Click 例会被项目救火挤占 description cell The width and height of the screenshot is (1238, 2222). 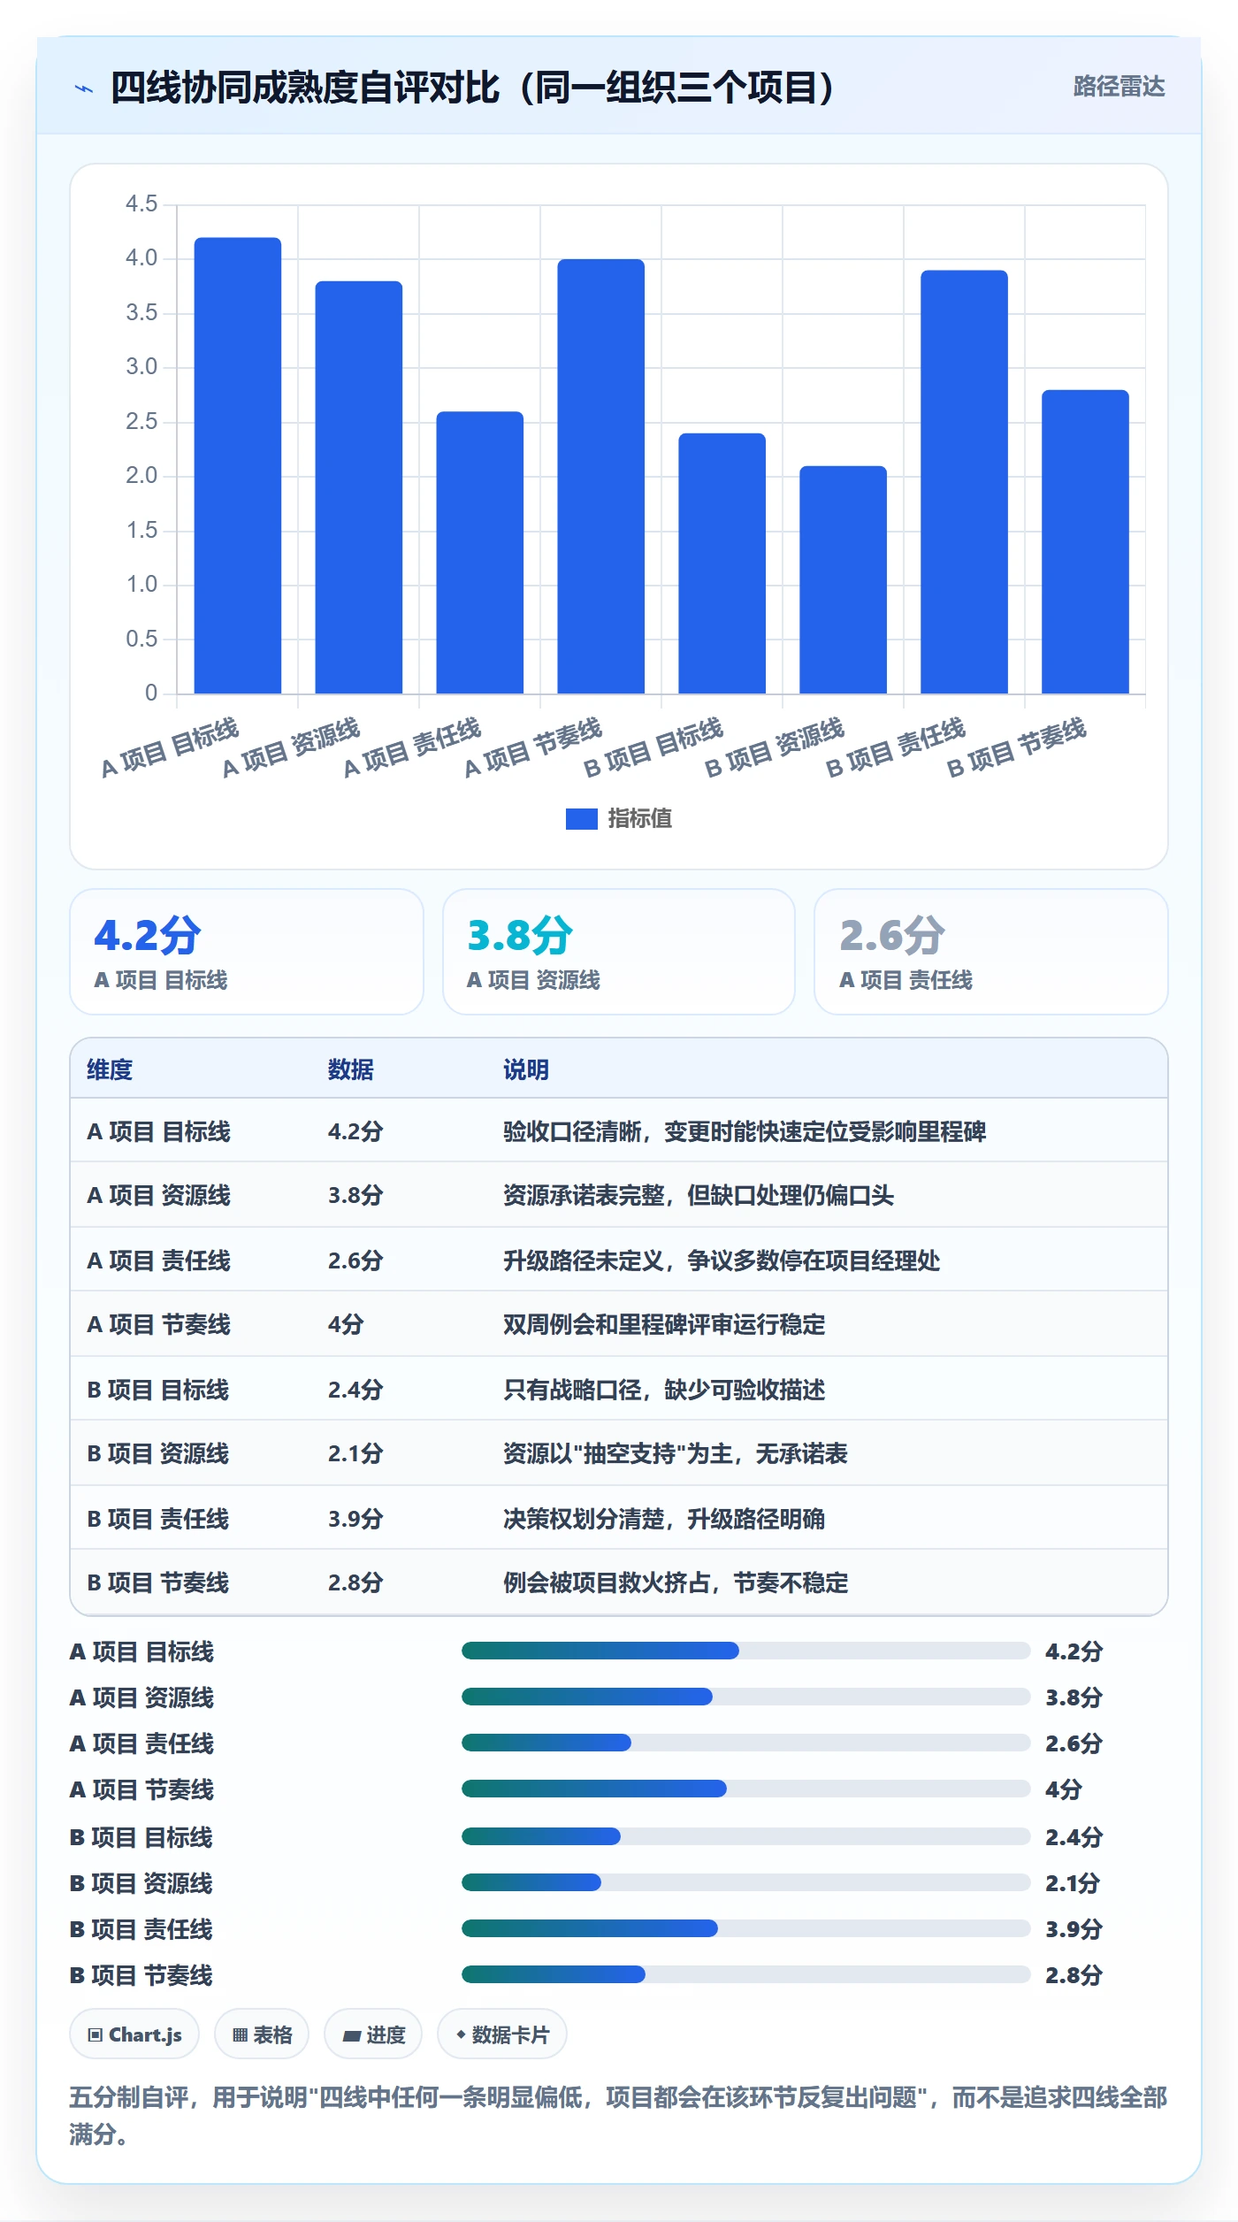point(676,1582)
